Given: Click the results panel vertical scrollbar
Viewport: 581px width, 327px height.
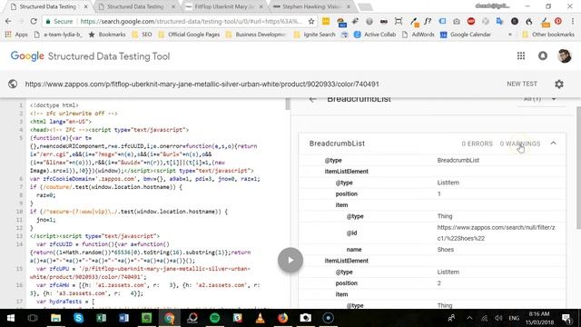Looking at the screenshot, I should pos(579,167).
